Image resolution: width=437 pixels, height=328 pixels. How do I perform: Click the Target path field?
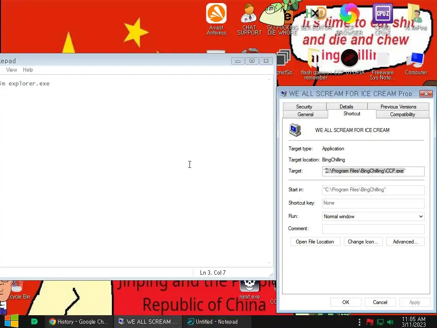point(373,171)
